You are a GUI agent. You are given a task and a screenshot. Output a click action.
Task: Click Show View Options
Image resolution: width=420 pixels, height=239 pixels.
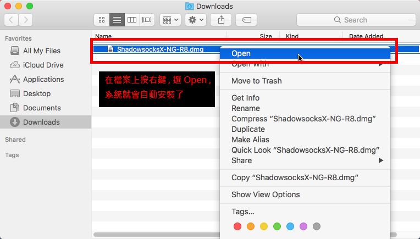tap(266, 194)
